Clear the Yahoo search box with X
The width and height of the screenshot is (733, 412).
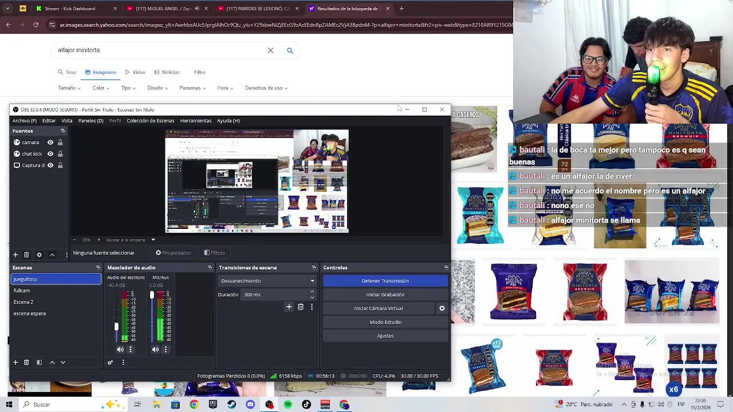[x=271, y=50]
